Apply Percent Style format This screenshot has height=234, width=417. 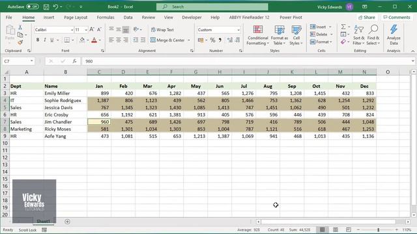[212, 40]
